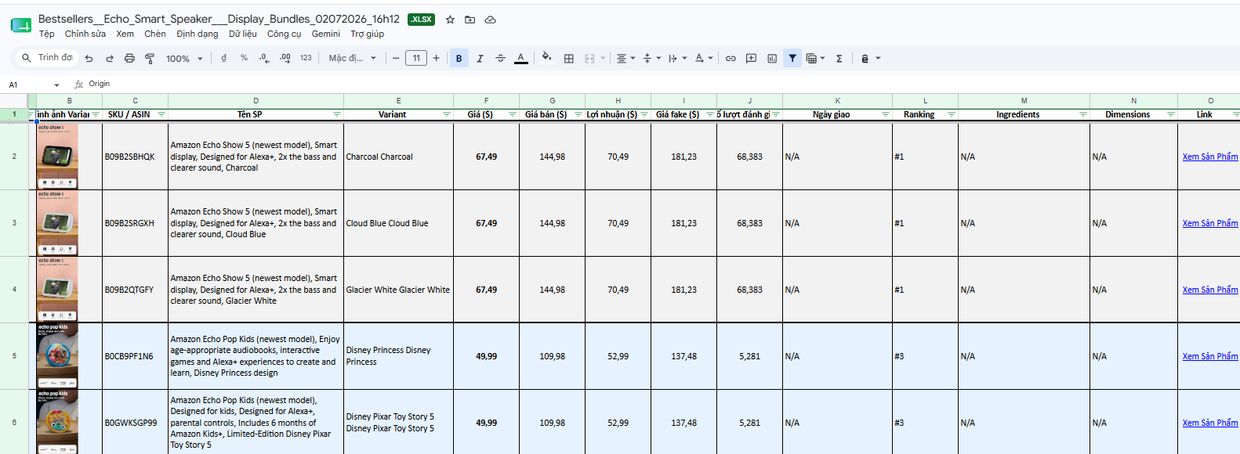Open the merge cells dropdown arrow
This screenshot has height=454, width=1240.
[603, 58]
